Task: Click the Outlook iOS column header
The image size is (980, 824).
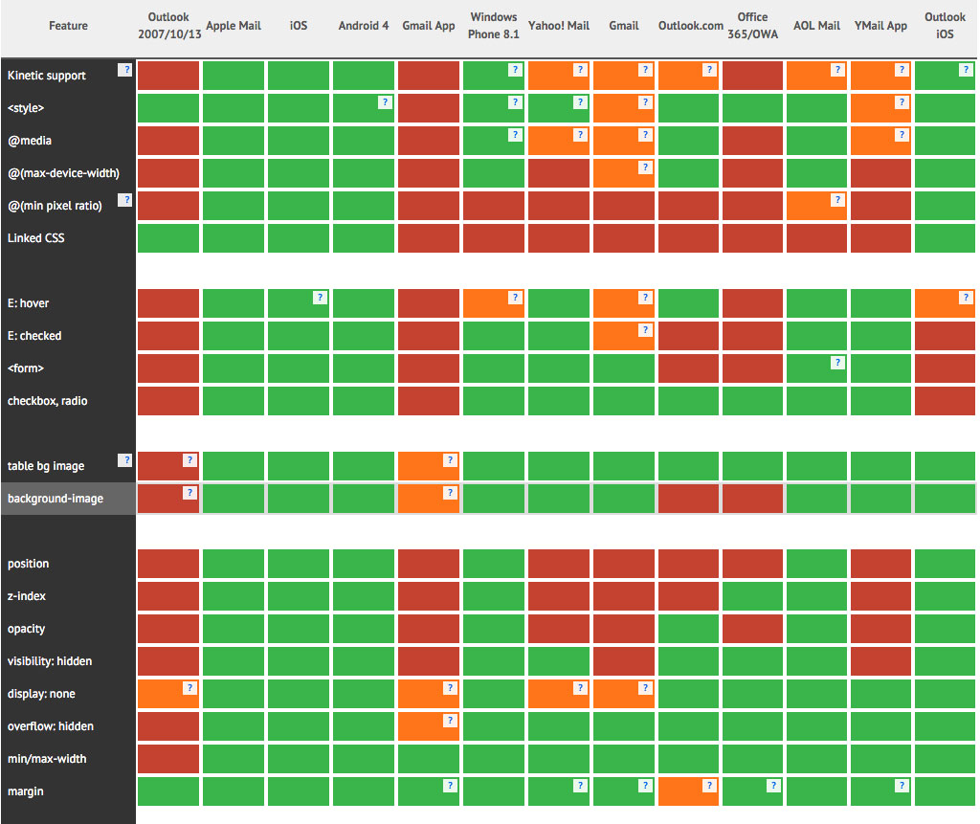Action: (x=945, y=26)
